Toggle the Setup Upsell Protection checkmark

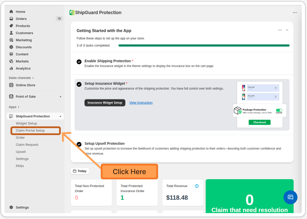point(79,144)
